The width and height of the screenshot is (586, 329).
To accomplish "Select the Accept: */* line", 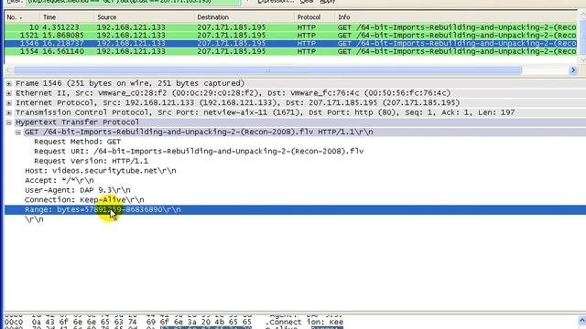I will (x=60, y=181).
